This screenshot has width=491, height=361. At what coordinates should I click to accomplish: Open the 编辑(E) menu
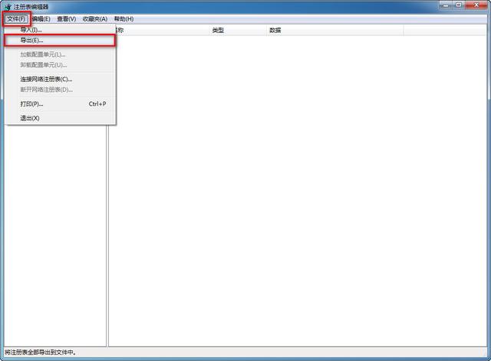point(41,18)
